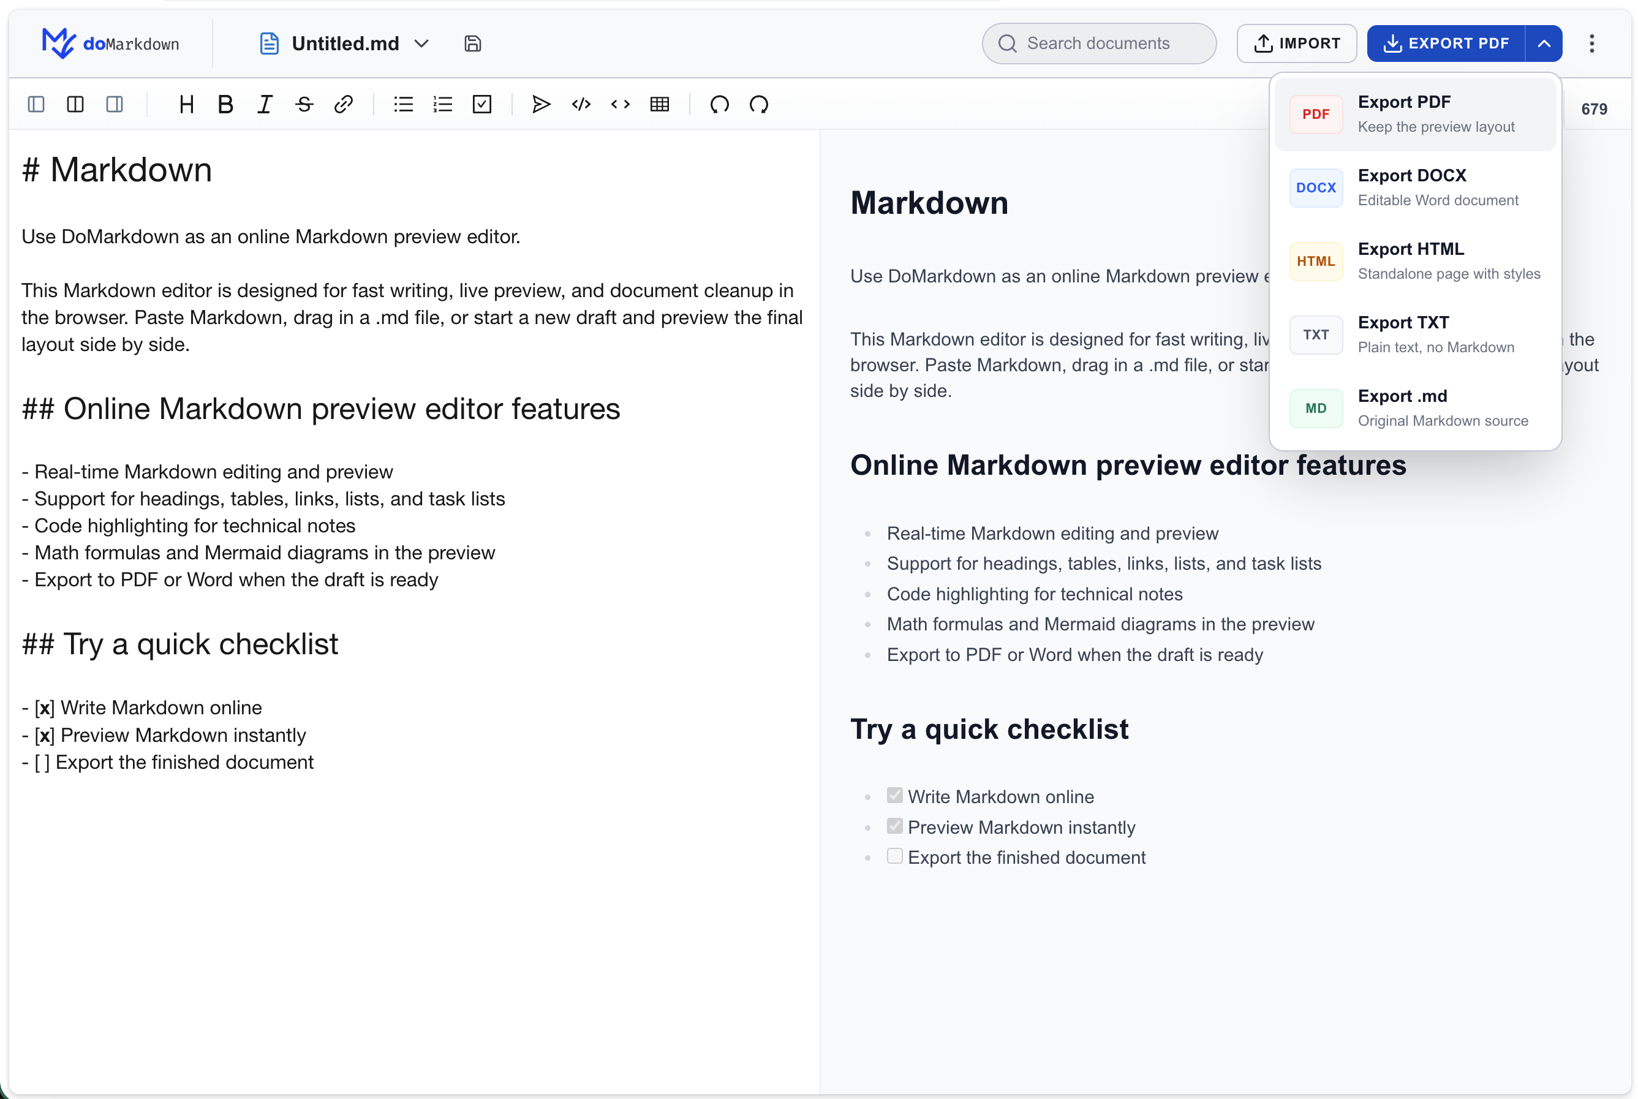Click the document file icon beside Untitled.md

pyautogui.click(x=269, y=43)
